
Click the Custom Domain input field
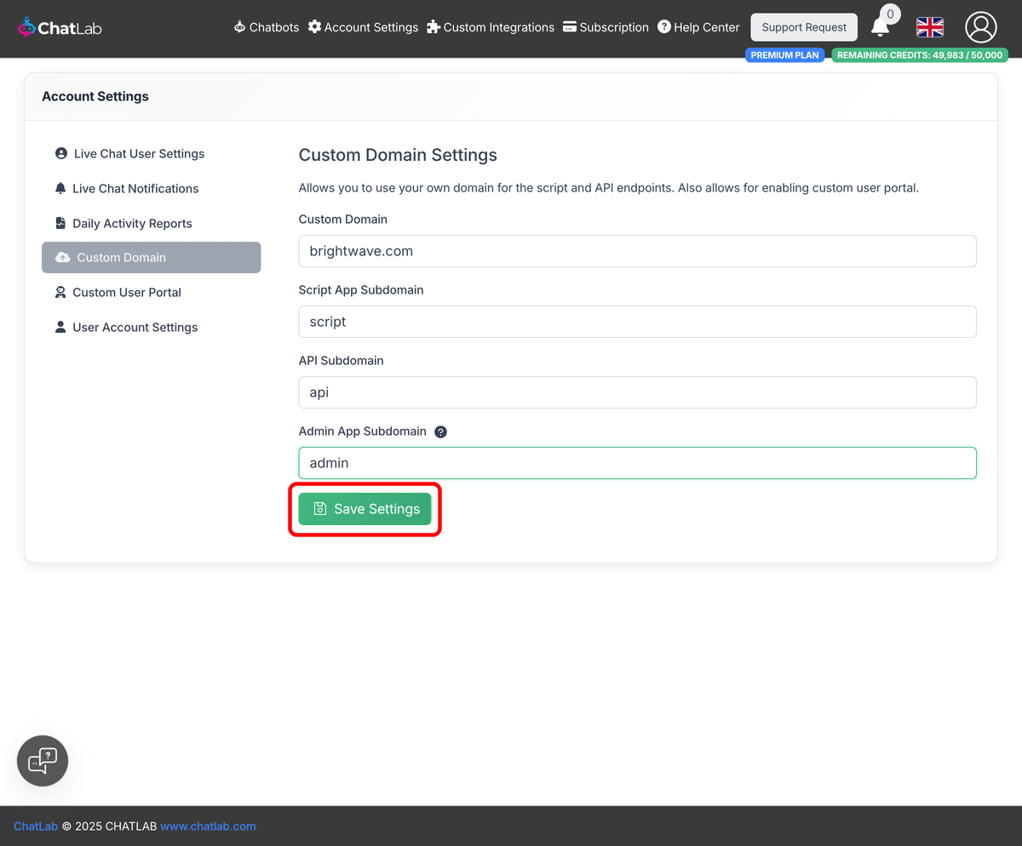point(637,251)
